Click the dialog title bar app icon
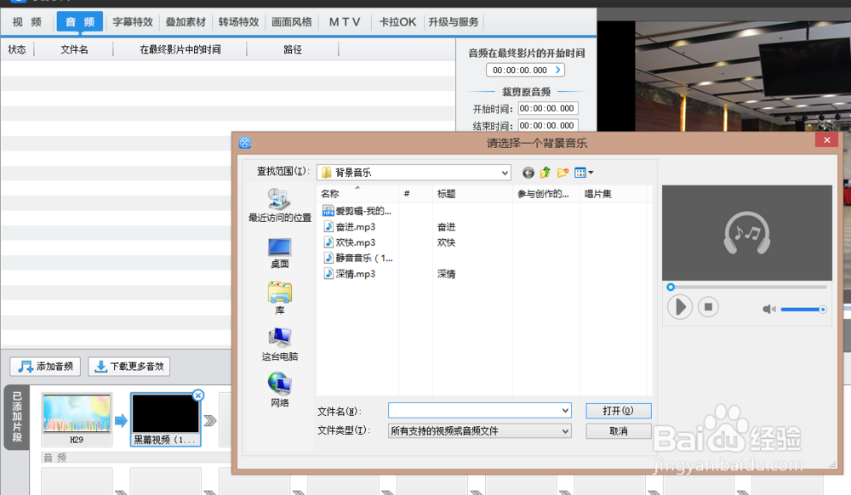The image size is (851, 495). (x=245, y=143)
